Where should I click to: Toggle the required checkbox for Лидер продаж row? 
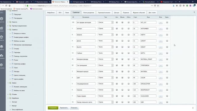point(129,96)
